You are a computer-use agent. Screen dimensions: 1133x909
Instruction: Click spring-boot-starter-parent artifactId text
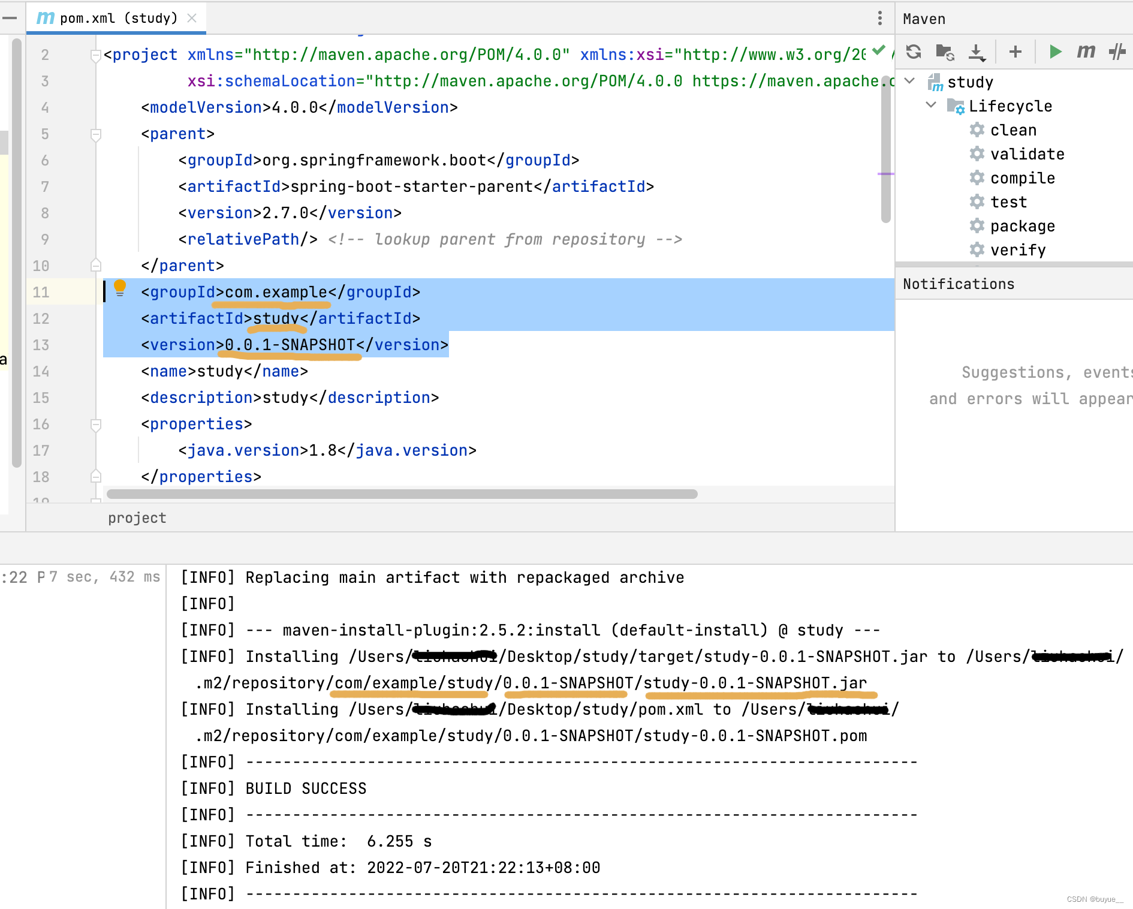pos(412,186)
